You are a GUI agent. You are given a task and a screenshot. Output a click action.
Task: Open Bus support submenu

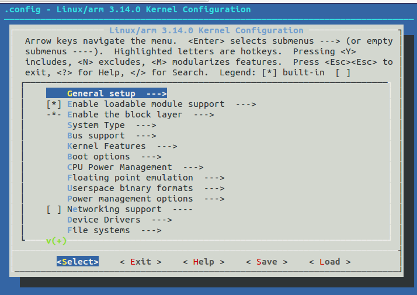pos(112,136)
